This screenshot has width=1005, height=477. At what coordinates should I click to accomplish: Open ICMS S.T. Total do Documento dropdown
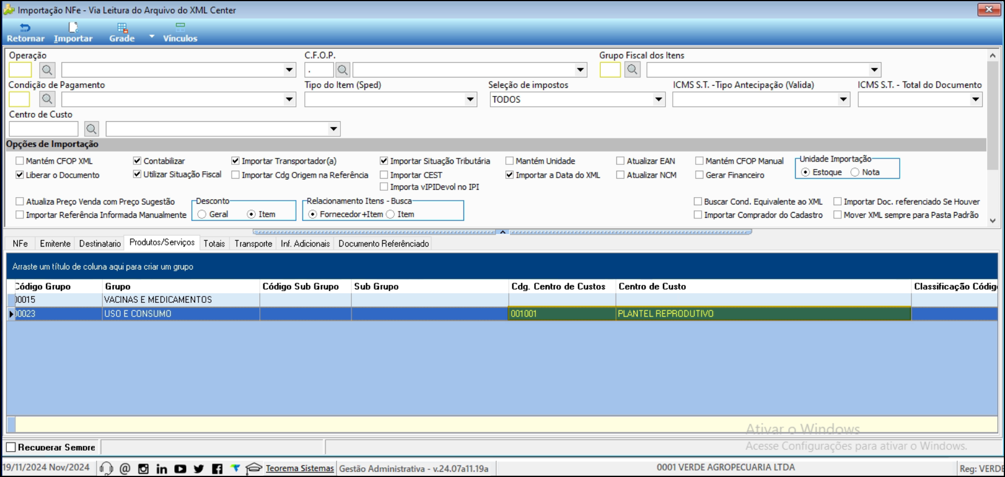(976, 99)
